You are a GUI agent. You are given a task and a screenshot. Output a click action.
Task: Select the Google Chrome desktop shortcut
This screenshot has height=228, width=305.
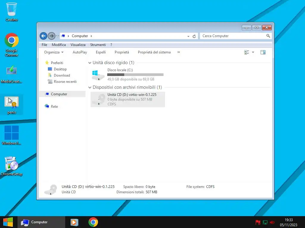pos(12,45)
